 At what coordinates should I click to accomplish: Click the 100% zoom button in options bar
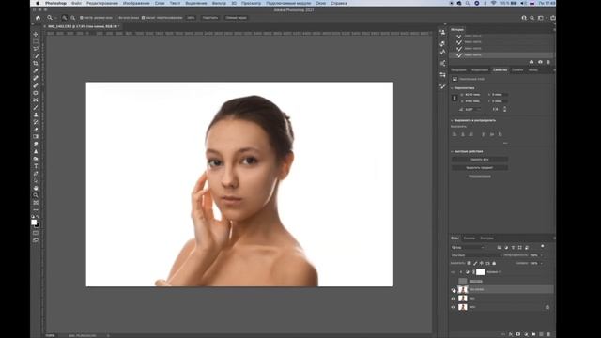coord(191,18)
